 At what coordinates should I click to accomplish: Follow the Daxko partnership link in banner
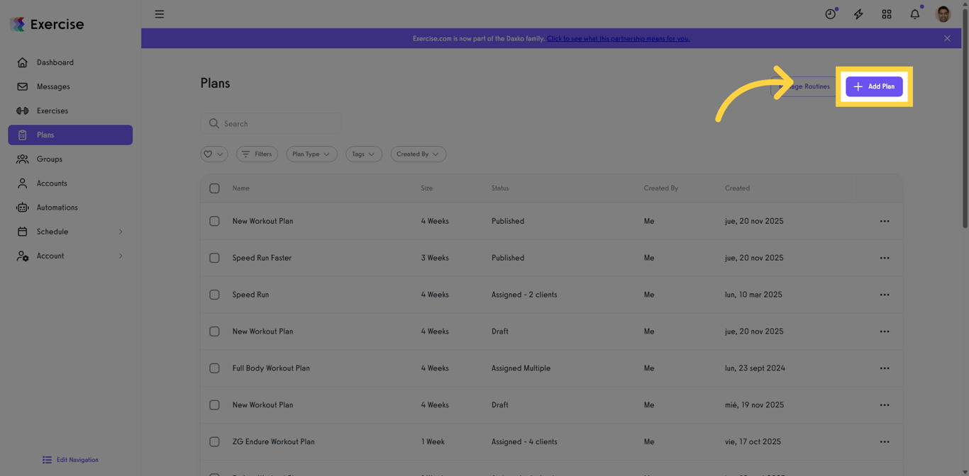(618, 38)
